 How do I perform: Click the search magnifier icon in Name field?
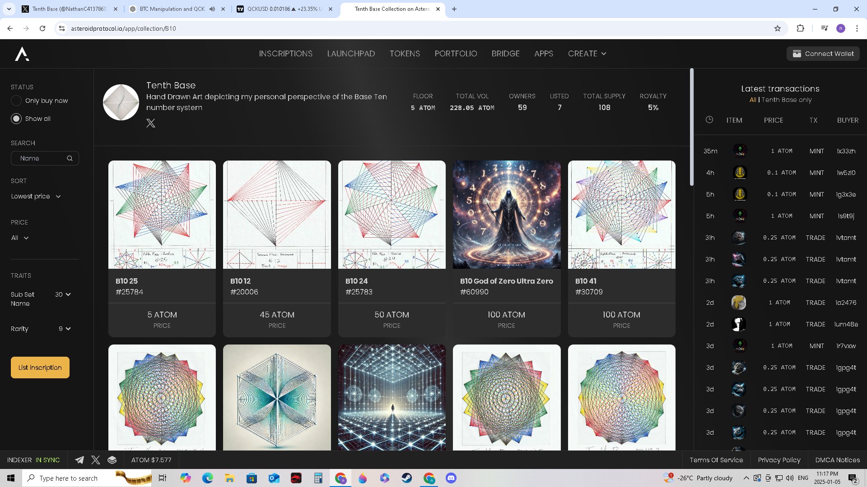pos(70,158)
